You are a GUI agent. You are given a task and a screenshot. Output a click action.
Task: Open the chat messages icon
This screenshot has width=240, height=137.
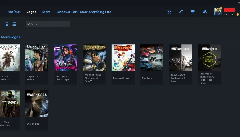point(193,12)
